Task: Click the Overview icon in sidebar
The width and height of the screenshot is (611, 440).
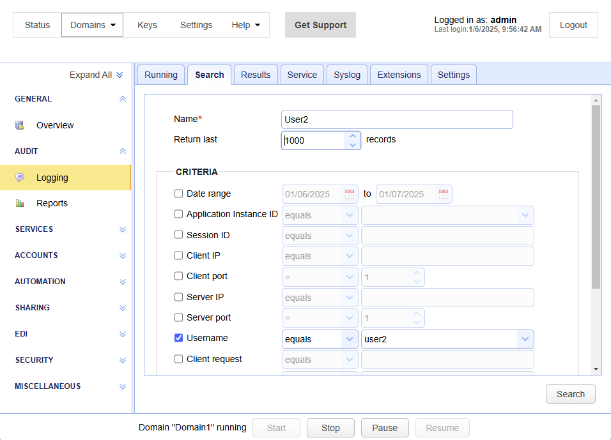Action: point(20,125)
